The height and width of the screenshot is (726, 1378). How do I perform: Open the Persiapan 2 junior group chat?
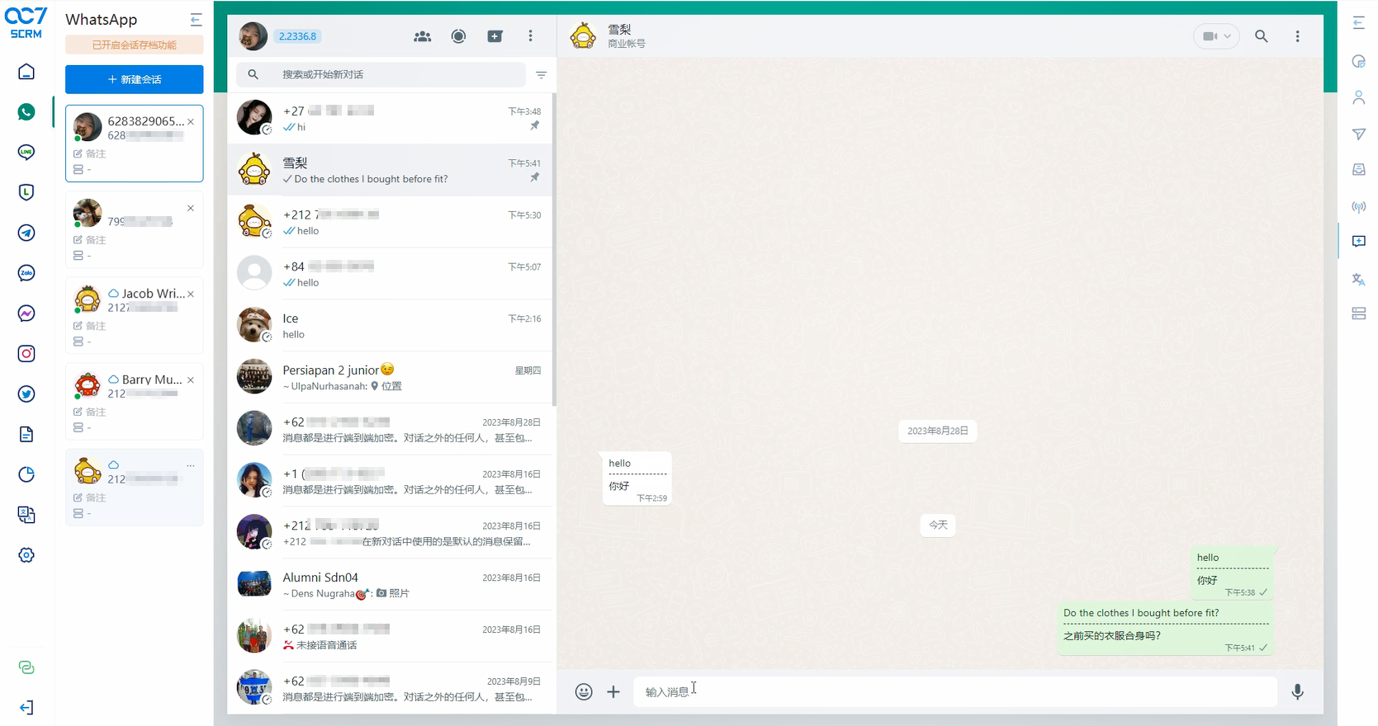pyautogui.click(x=390, y=378)
